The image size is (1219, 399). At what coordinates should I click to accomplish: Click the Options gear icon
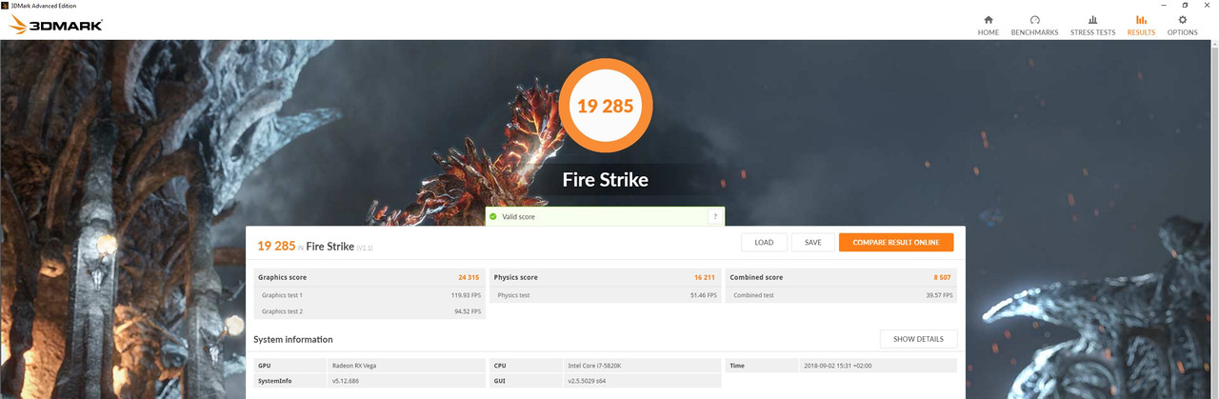1182,19
